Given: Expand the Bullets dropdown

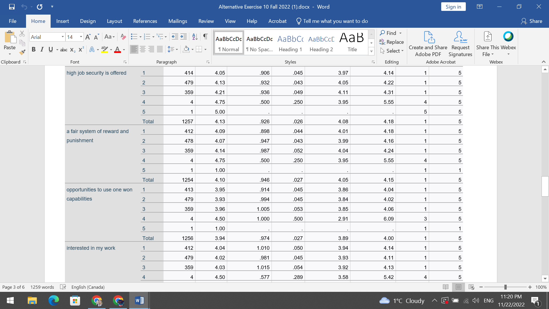Looking at the screenshot, I should tap(140, 37).
